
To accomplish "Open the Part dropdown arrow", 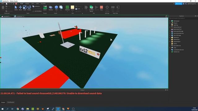I will tap(56, 11).
